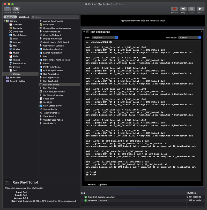This screenshot has height=210, width=207.
Task: Select the Movies category
Action: tap(16, 49)
